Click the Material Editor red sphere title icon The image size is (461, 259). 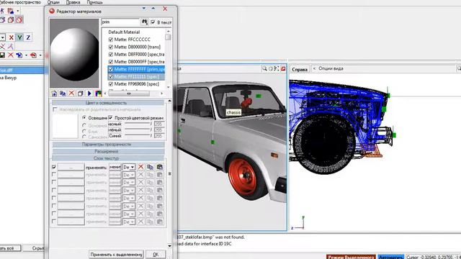tap(52, 11)
